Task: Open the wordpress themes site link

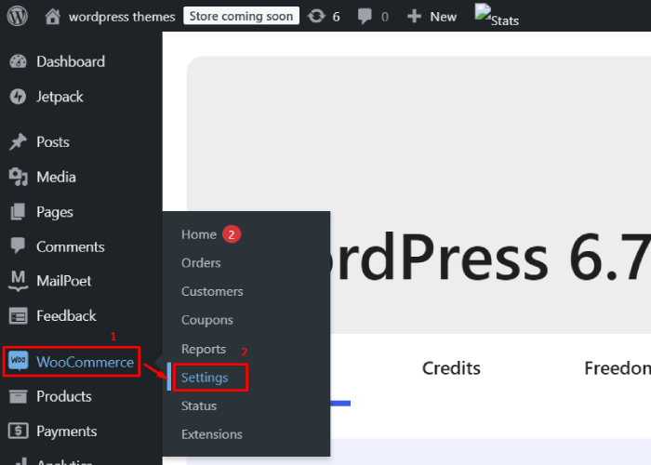Action: (121, 17)
